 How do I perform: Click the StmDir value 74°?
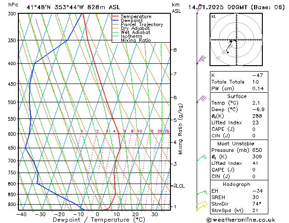pyautogui.click(x=257, y=204)
